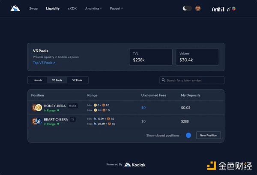Screen dimensions: 257x175
Task: Click the 0.05% fee badge on HONEY-BERA
Action: (73, 106)
